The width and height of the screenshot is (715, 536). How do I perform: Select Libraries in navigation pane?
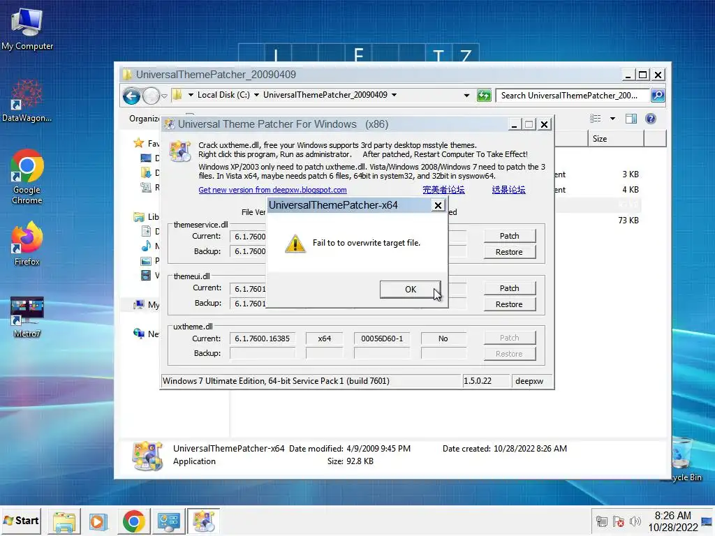(146, 217)
